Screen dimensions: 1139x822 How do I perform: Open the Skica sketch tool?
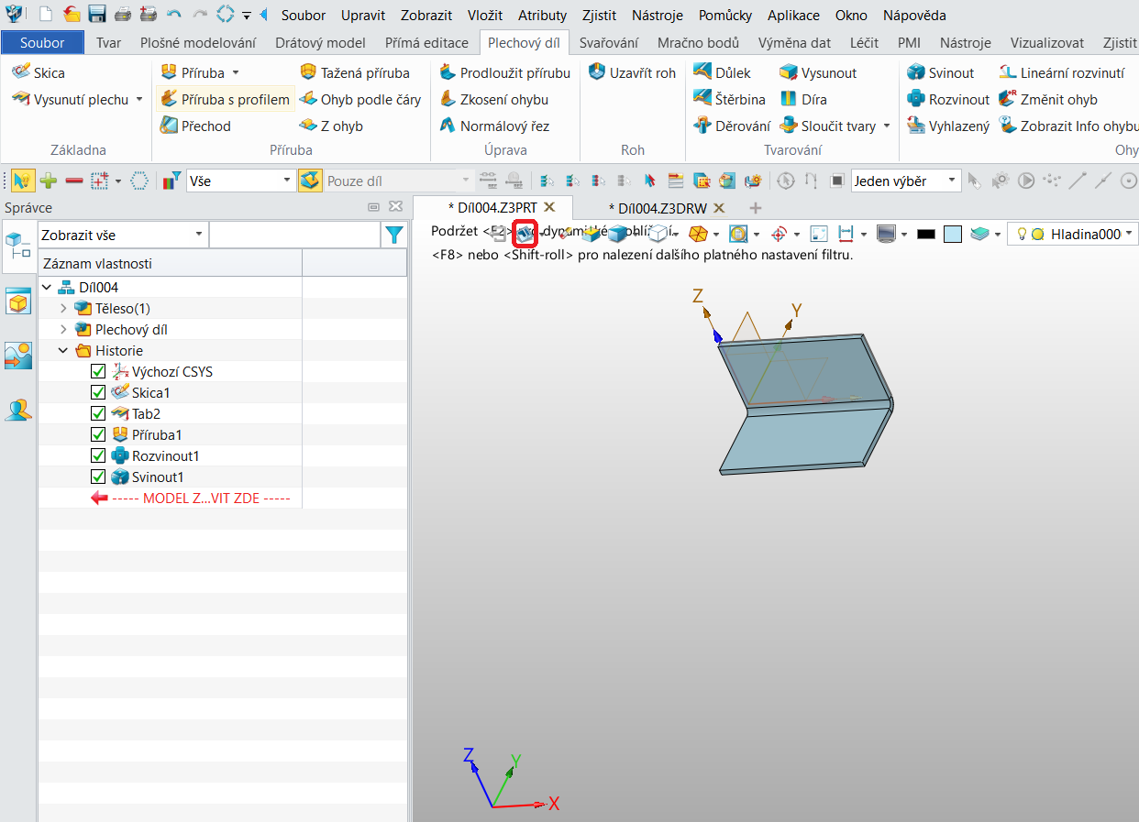[x=38, y=72]
